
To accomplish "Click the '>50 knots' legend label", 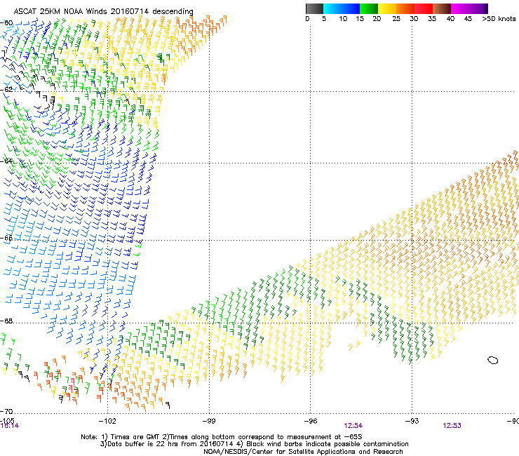I will pyautogui.click(x=499, y=18).
